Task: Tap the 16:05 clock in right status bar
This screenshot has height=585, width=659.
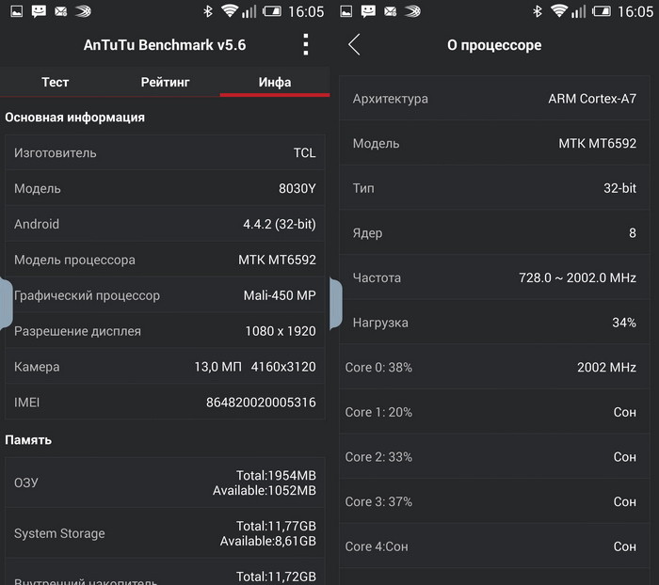Action: 635,12
